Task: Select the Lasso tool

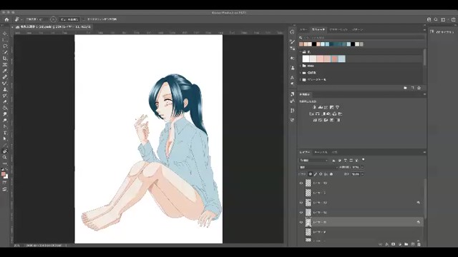Action: (5, 46)
